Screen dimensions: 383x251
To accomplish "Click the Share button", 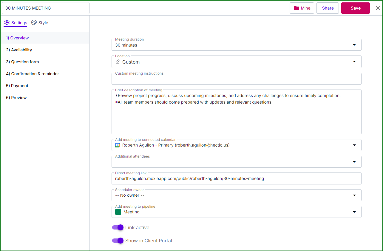I will click(328, 8).
